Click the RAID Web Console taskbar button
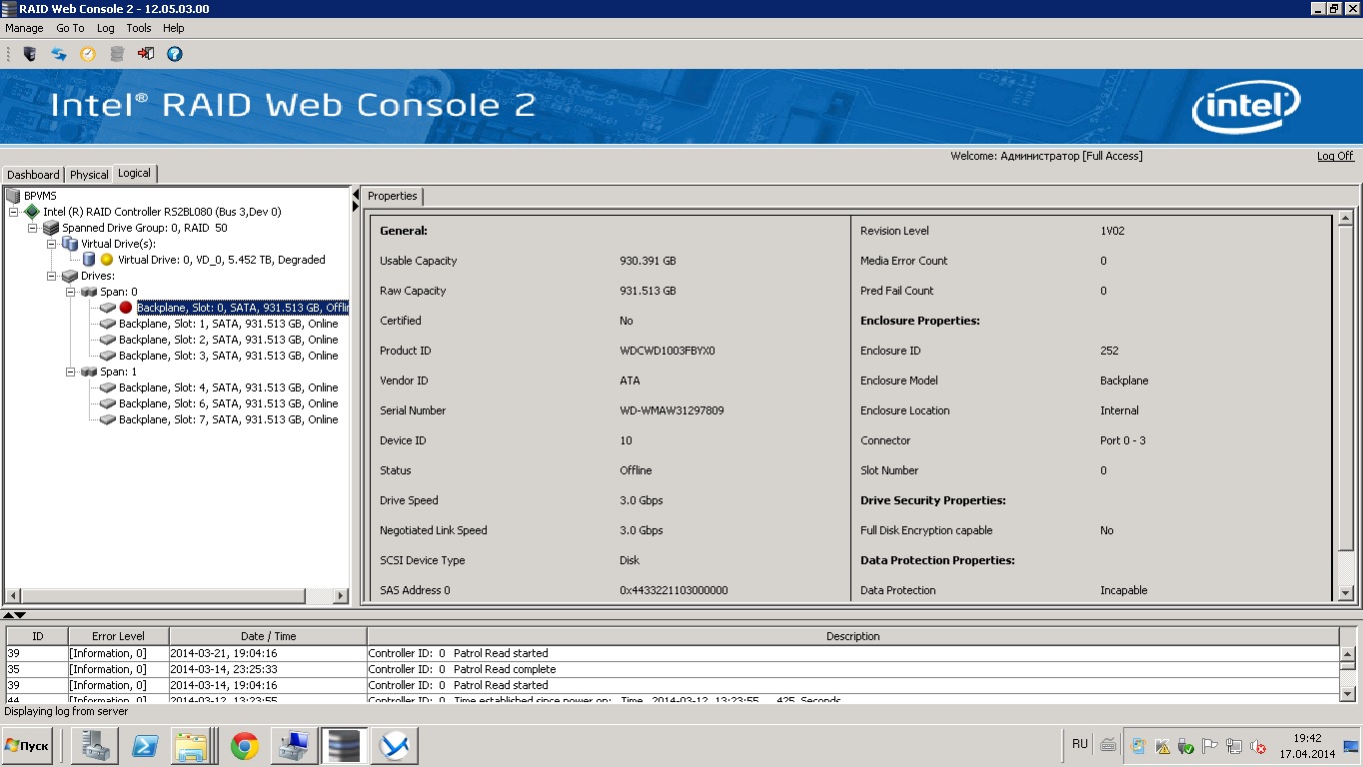The image size is (1363, 767). (x=344, y=746)
